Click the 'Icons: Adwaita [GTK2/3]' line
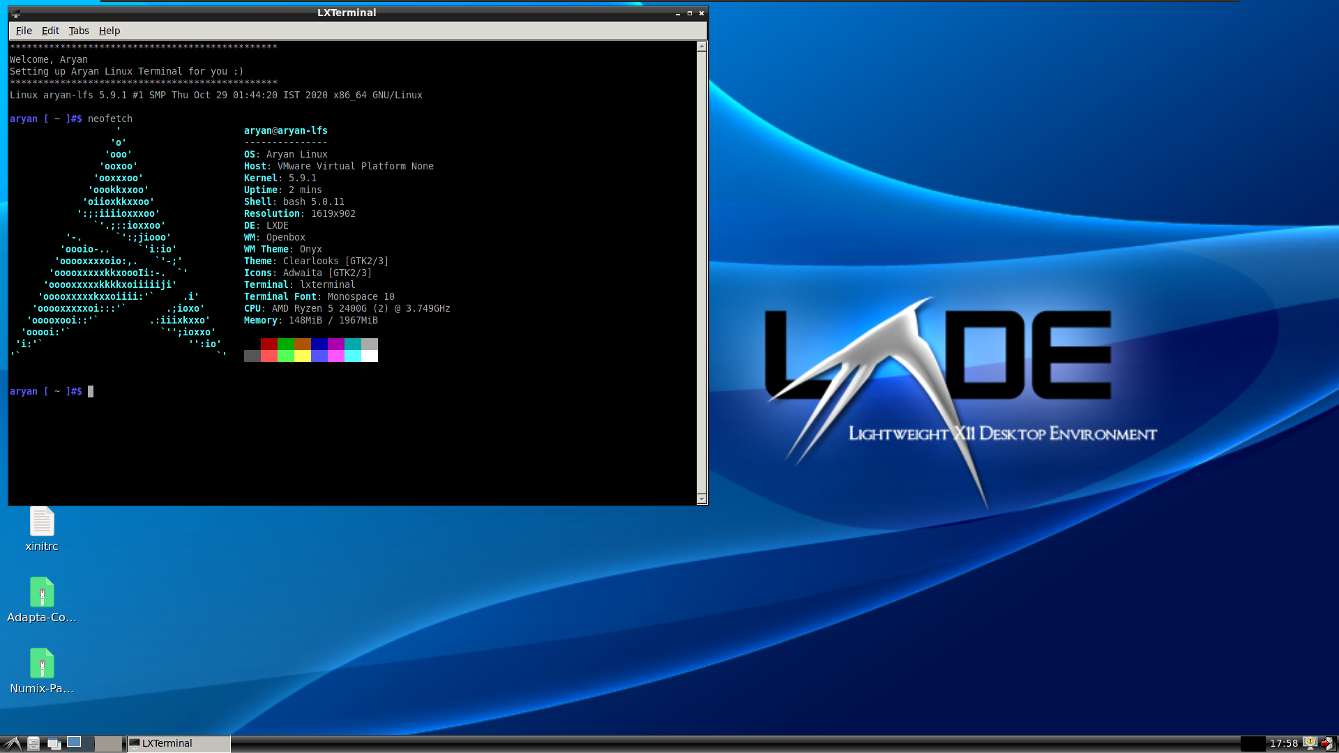The image size is (1339, 753). 308,273
